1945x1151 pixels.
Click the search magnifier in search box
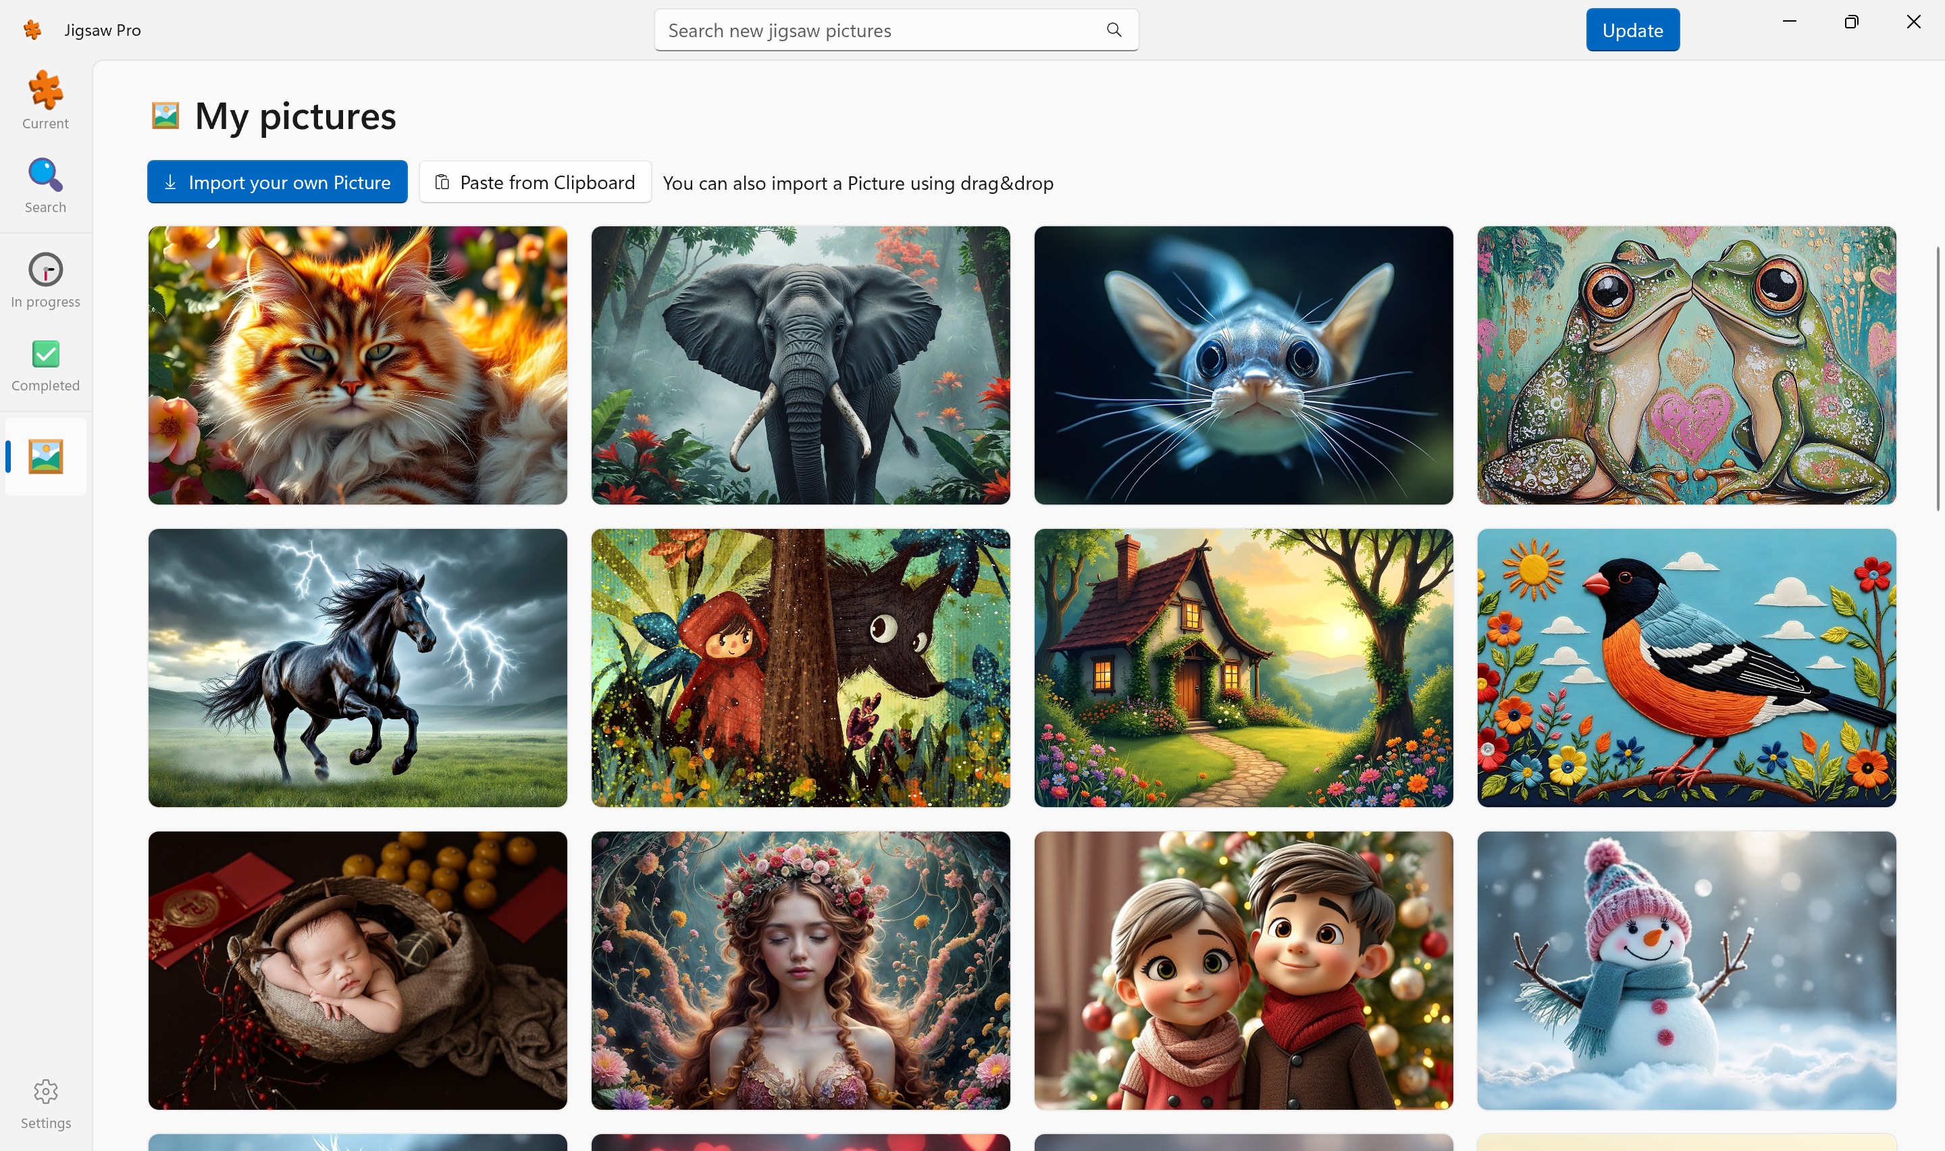point(1114,30)
